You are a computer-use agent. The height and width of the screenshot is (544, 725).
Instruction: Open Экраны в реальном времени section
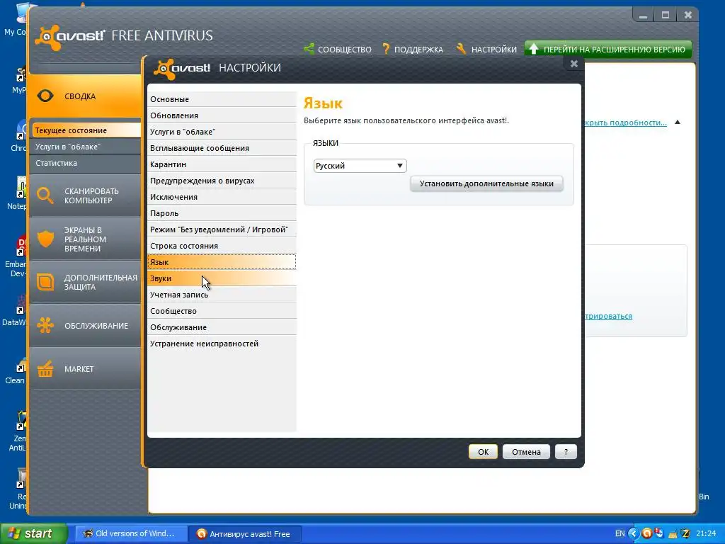[85, 239]
